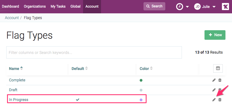Screen dimensions: 232x104
Task: Click the clock timer icon
Action: (179, 7)
